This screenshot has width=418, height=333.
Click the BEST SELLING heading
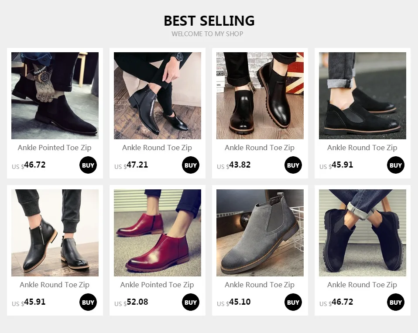click(x=209, y=21)
